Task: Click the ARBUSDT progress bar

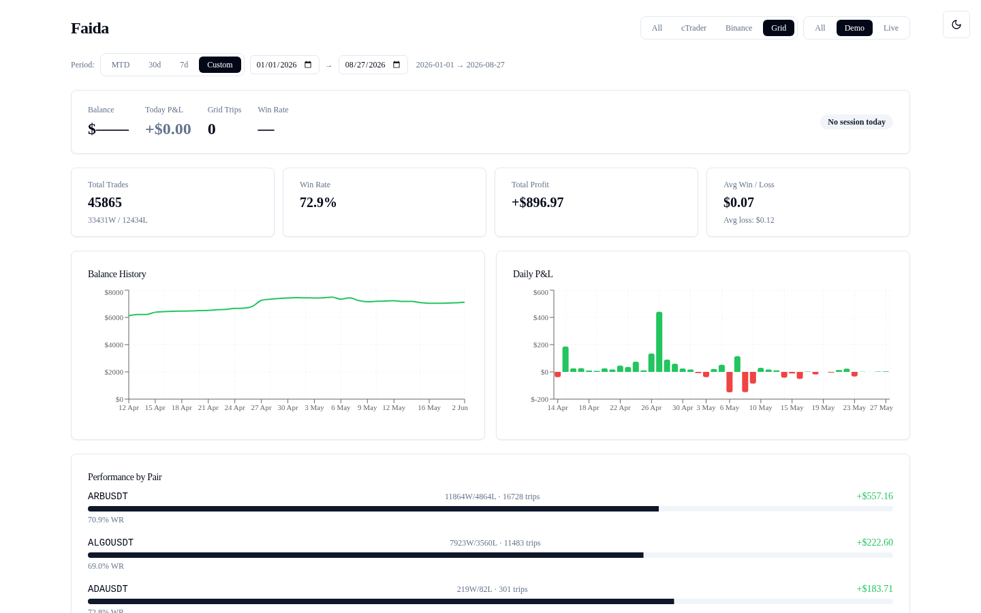Action: [x=490, y=509]
